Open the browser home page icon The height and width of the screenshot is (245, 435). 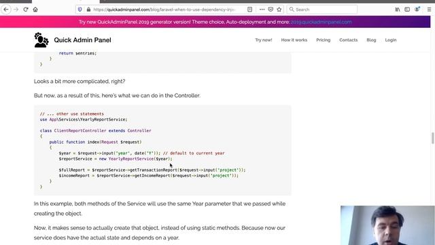[35, 10]
